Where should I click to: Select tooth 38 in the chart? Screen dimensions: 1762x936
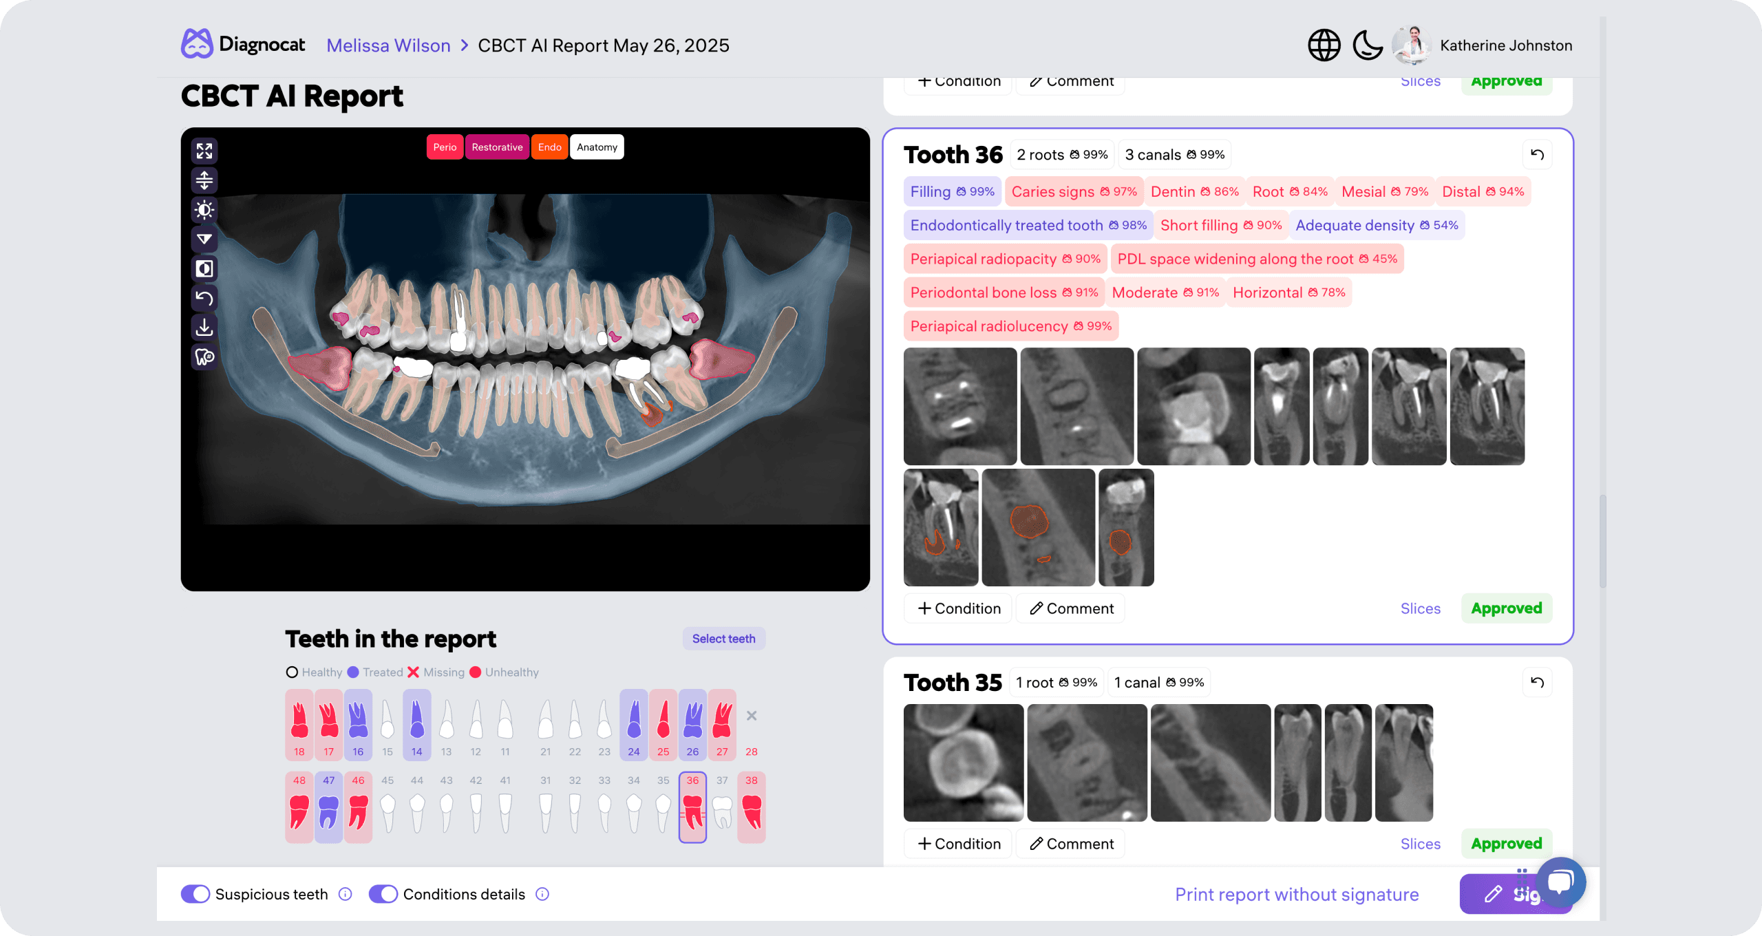point(752,807)
